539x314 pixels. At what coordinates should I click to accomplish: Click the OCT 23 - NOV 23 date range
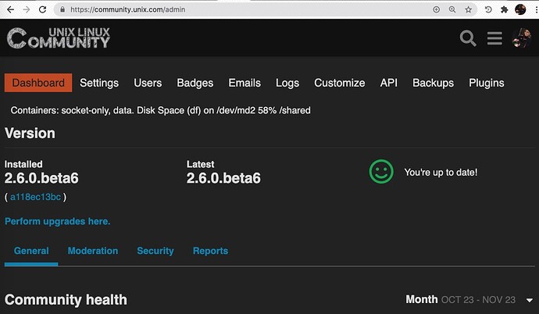coord(478,300)
